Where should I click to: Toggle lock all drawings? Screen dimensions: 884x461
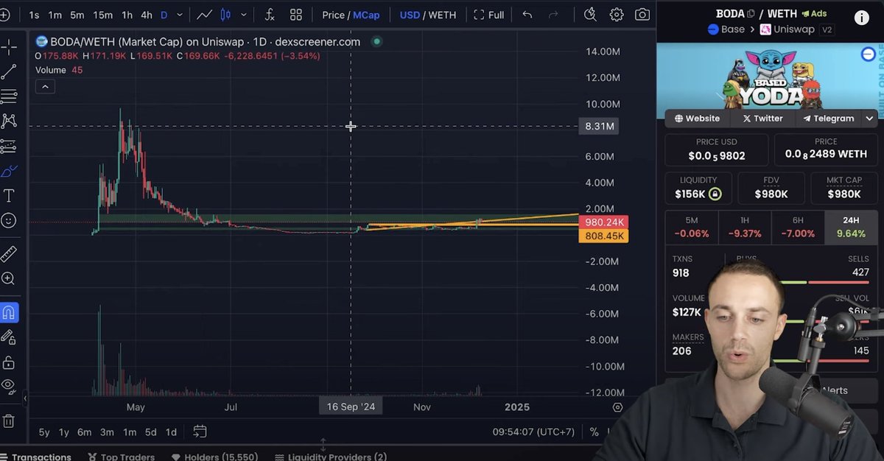tap(9, 362)
